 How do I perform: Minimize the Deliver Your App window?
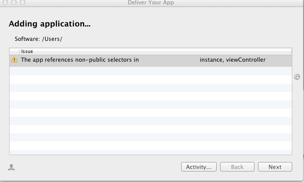[x=14, y=2]
